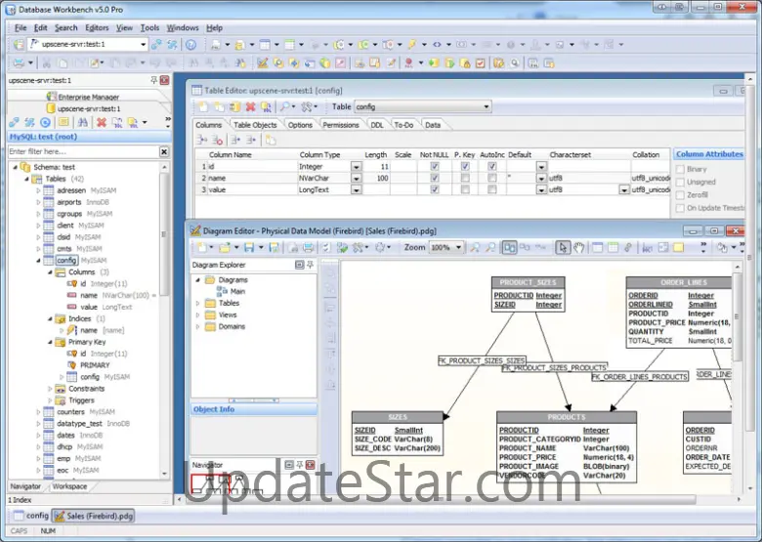Switch to the Permissions tab
This screenshot has height=542, width=762.
click(341, 125)
